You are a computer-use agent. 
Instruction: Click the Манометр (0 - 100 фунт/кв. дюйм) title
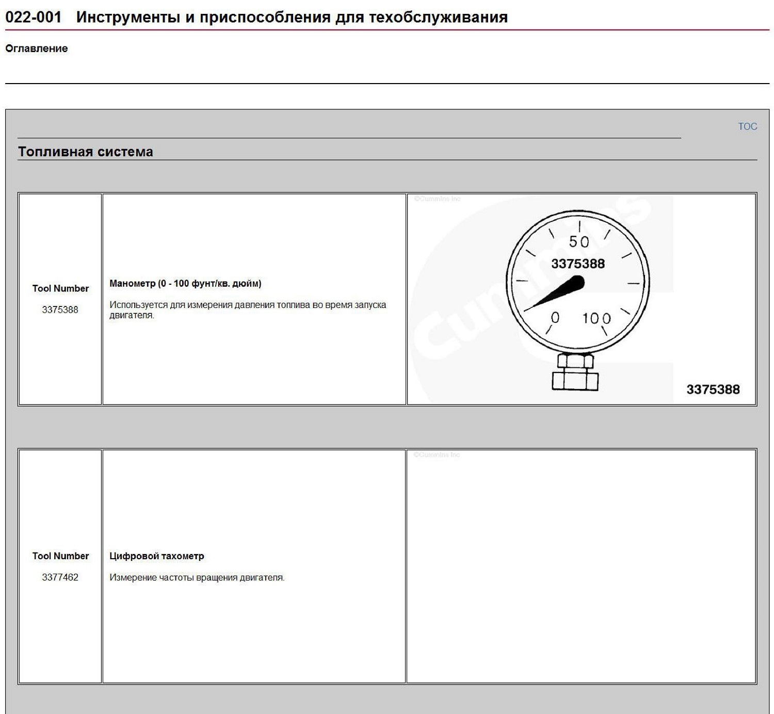click(x=185, y=283)
